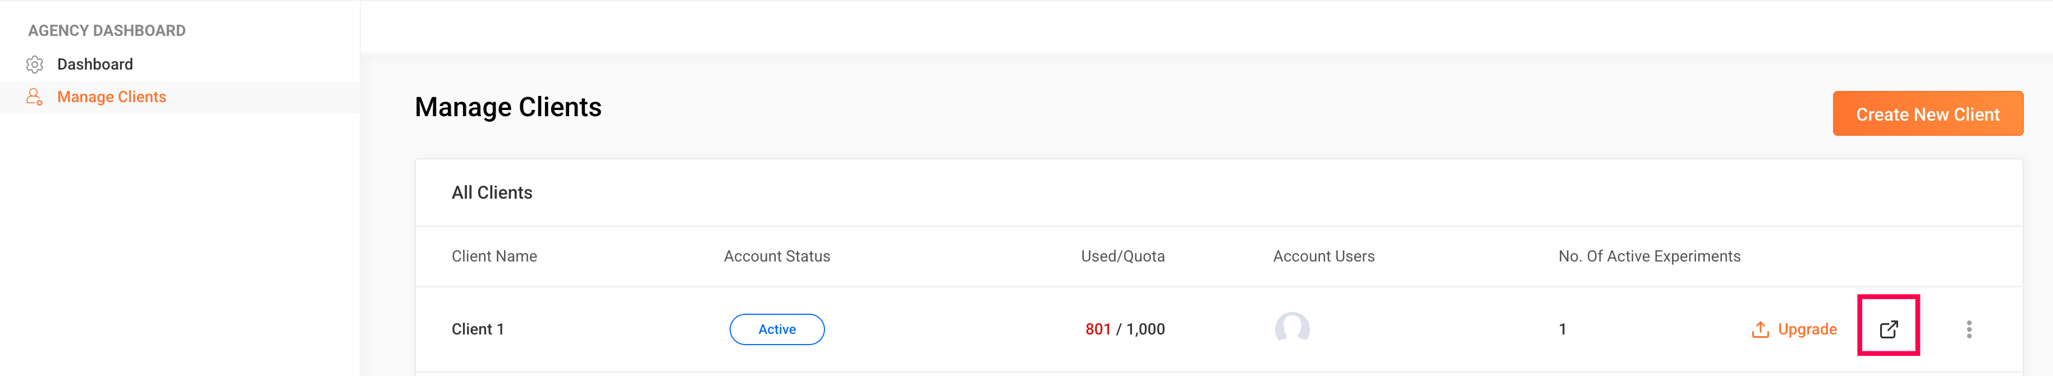
Task: Click the gear icon beside Dashboard
Action: coord(34,65)
